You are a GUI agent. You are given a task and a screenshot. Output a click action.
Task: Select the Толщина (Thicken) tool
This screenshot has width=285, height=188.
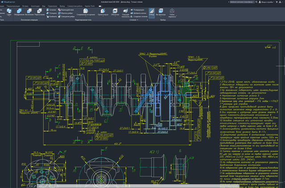(51, 13)
